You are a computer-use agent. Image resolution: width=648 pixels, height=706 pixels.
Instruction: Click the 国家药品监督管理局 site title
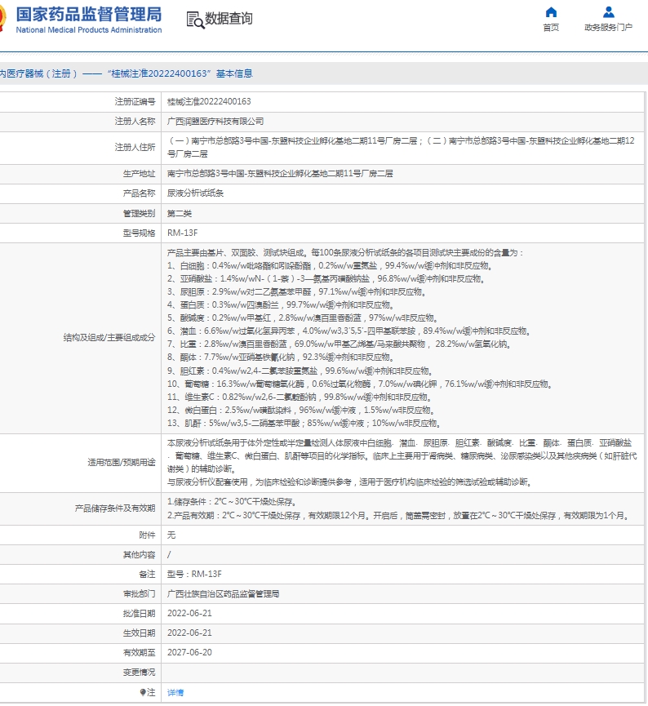click(x=89, y=15)
